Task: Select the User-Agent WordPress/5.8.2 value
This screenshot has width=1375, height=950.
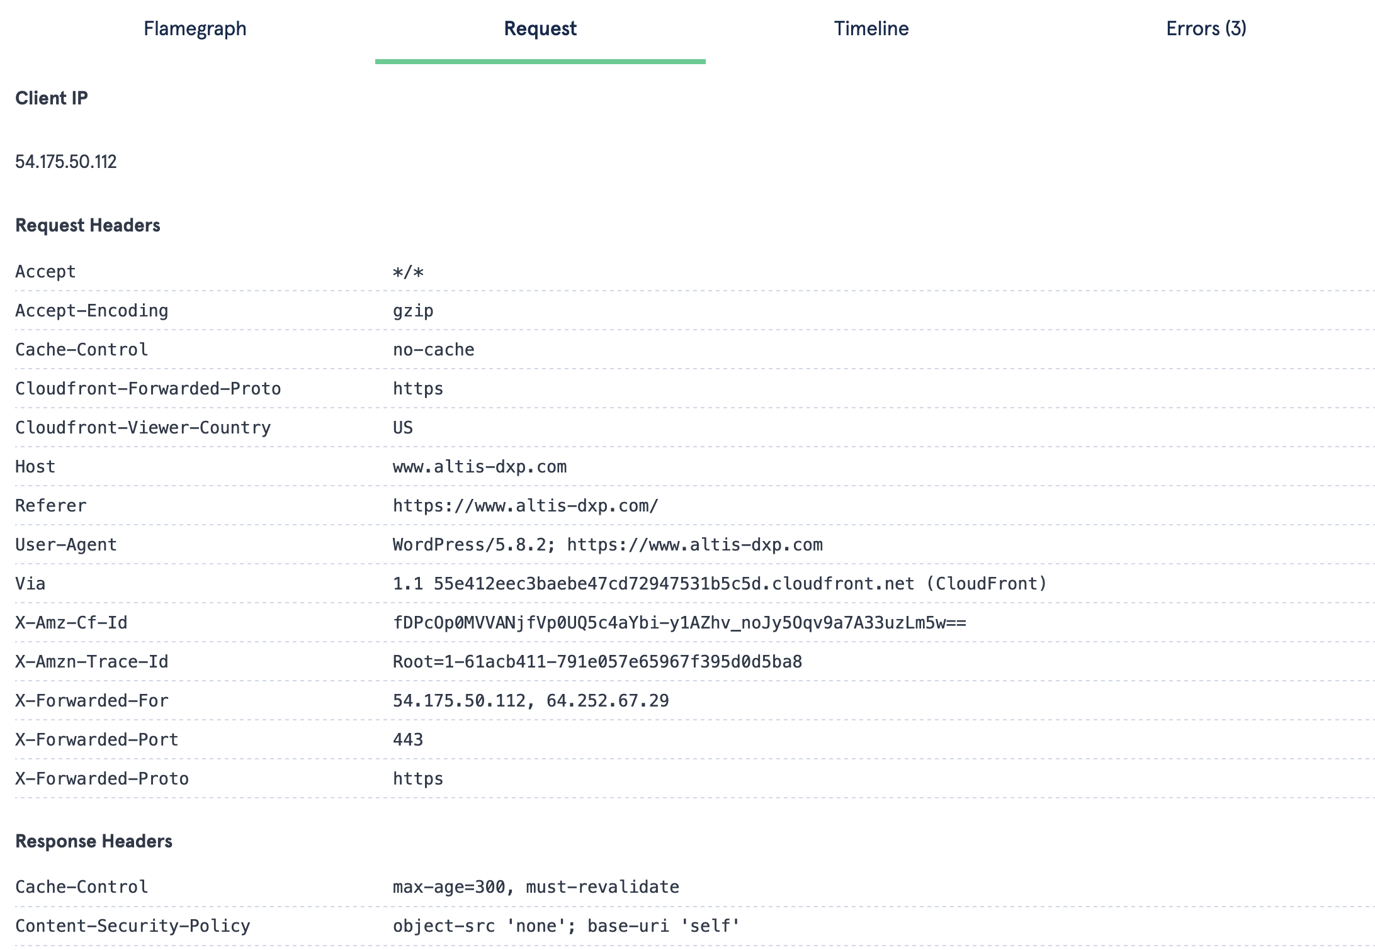Action: [608, 544]
